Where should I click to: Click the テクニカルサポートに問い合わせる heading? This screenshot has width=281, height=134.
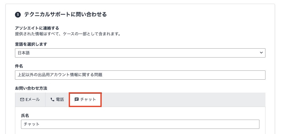point(65,14)
